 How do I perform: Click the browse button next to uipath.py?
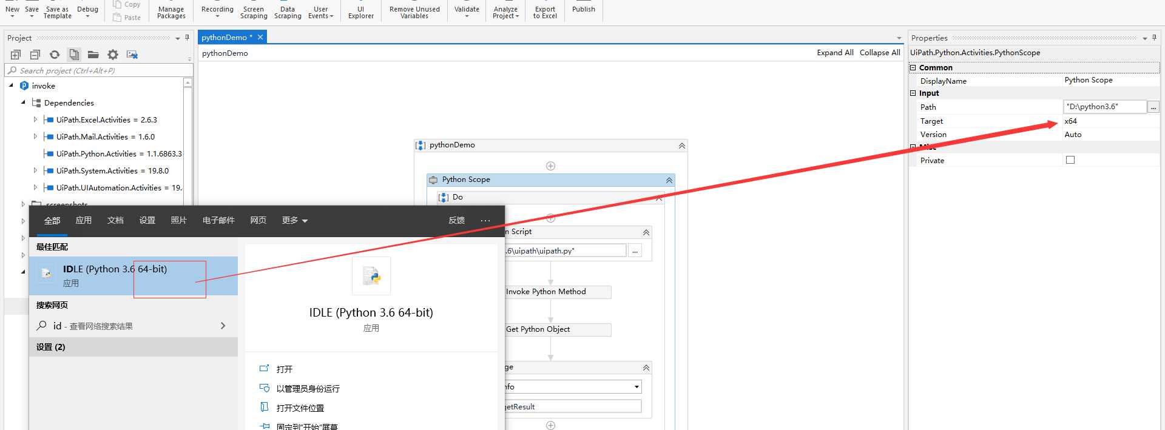635,250
